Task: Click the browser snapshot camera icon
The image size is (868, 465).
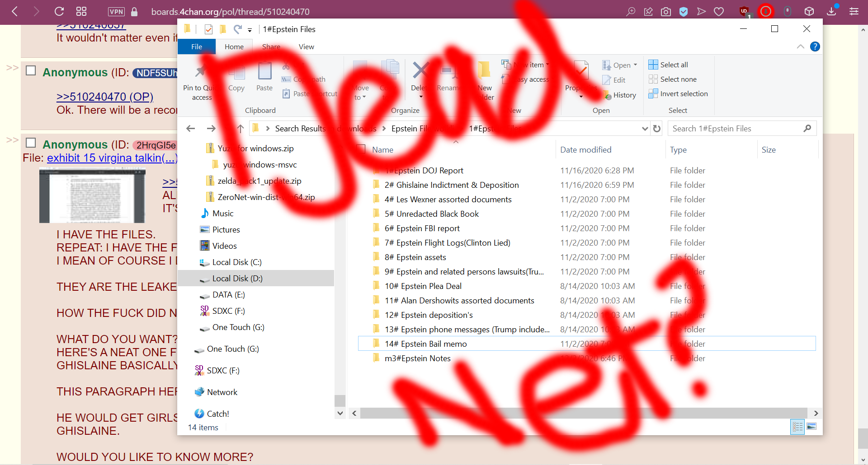Action: click(x=666, y=12)
